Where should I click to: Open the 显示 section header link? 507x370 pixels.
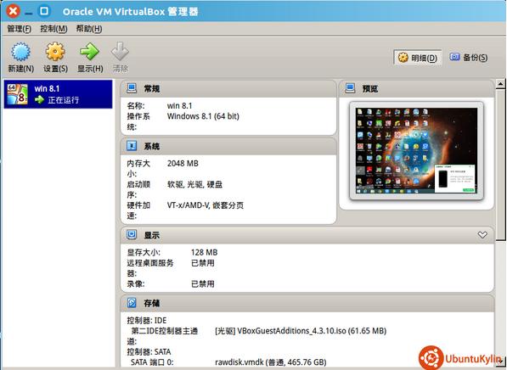point(152,235)
